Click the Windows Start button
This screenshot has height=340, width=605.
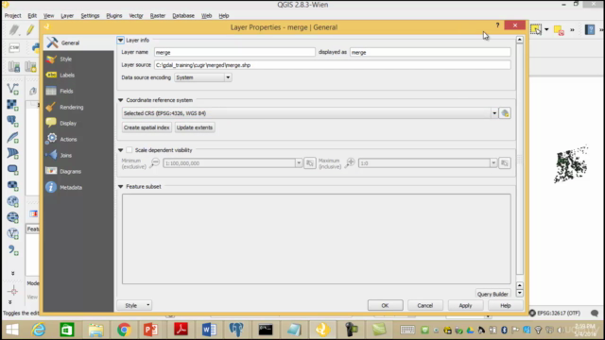(12, 330)
